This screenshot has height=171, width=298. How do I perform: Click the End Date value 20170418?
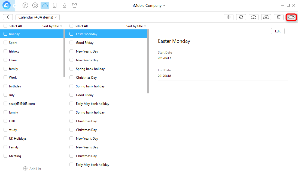[165, 76]
